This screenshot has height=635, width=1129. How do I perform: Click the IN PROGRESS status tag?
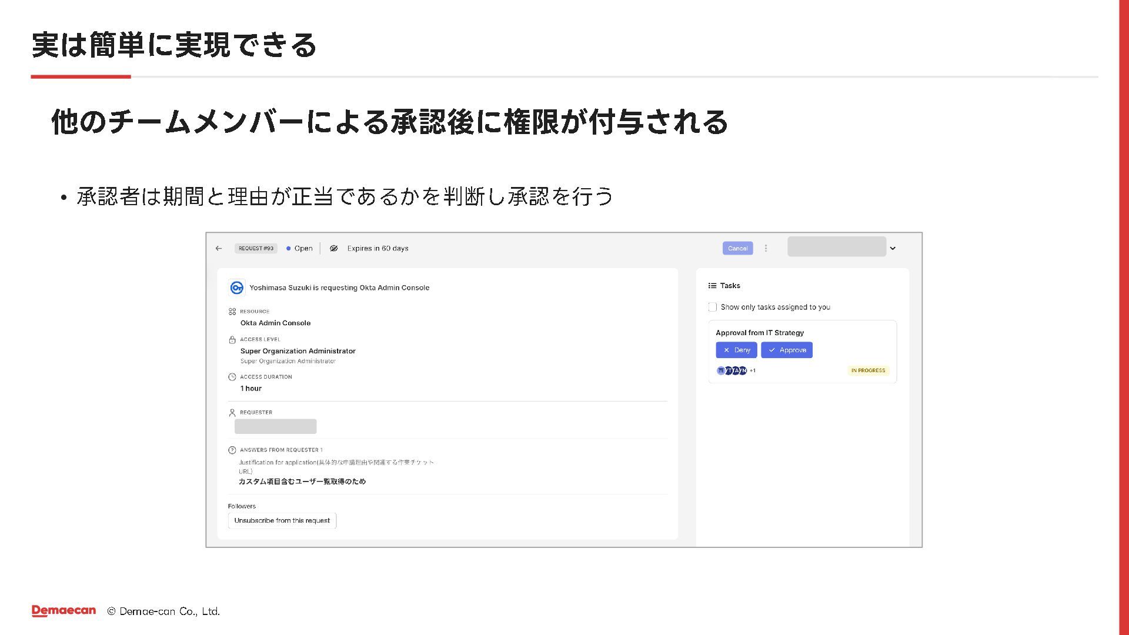868,370
